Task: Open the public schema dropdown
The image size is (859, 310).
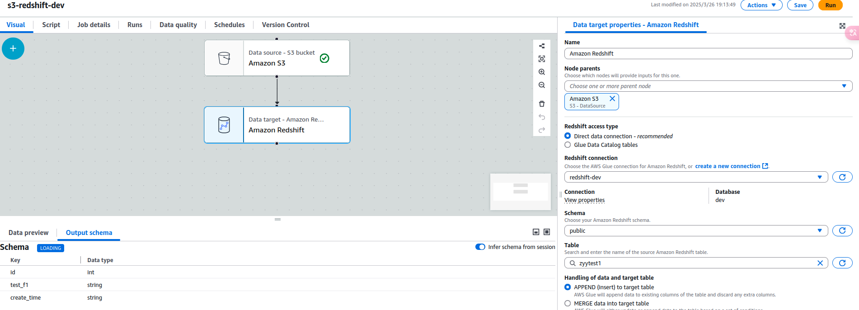Action: [696, 230]
